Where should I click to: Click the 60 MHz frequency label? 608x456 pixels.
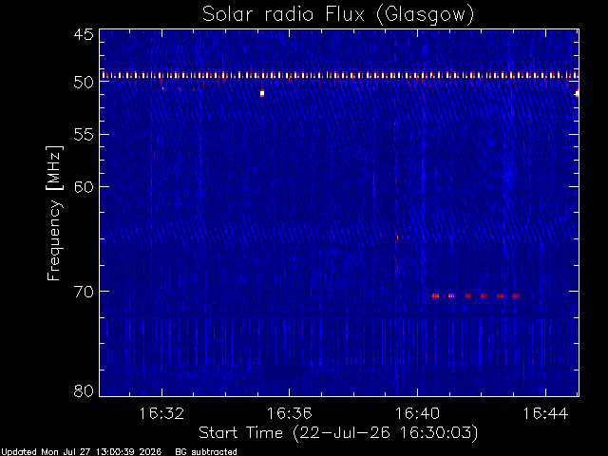click(x=84, y=187)
